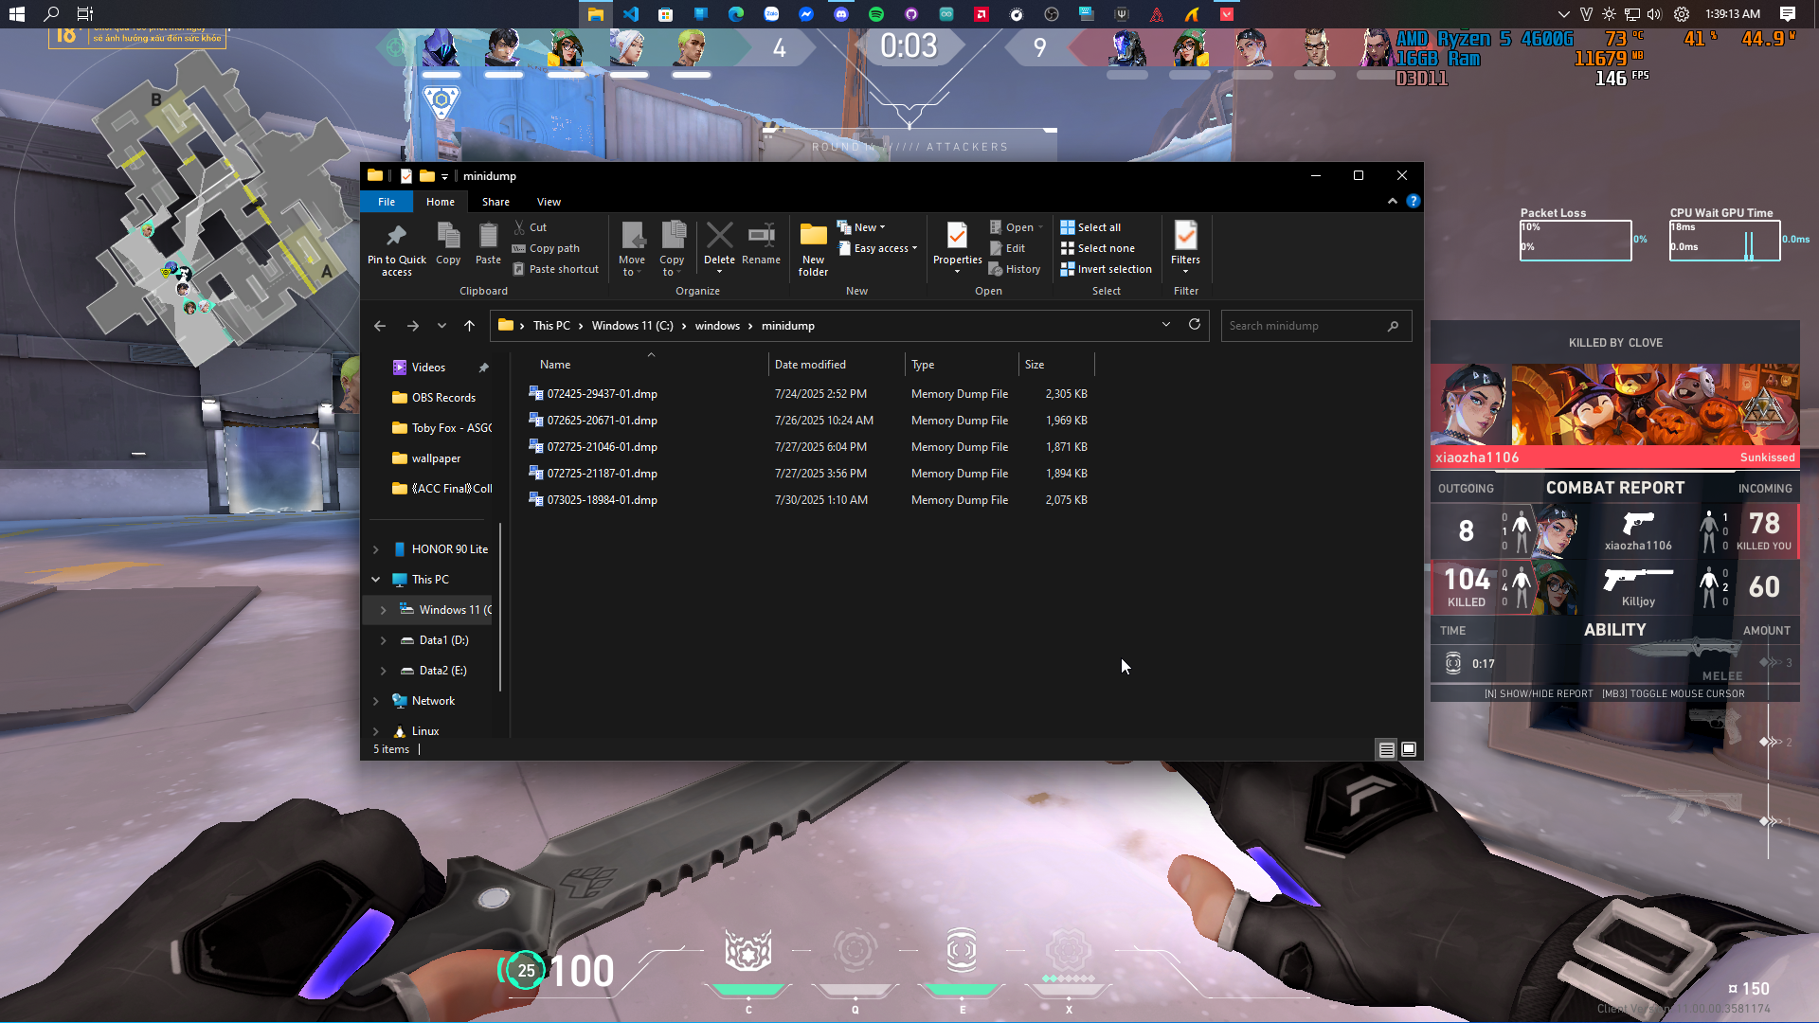
Task: Select file 072725-21187-01.dmp
Action: pyautogui.click(x=602, y=474)
